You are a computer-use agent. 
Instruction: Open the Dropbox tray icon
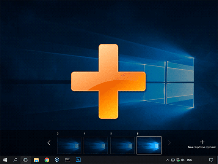click(178, 160)
